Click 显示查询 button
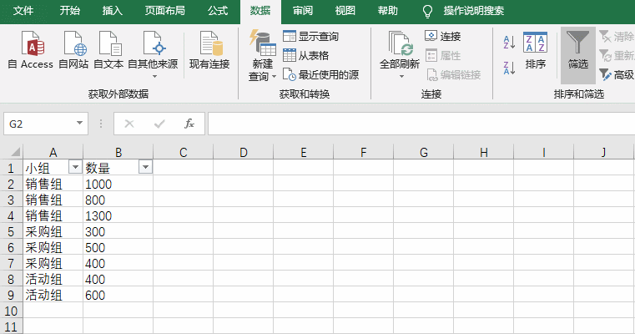Image resolution: width=635 pixels, height=334 pixels. tap(311, 37)
